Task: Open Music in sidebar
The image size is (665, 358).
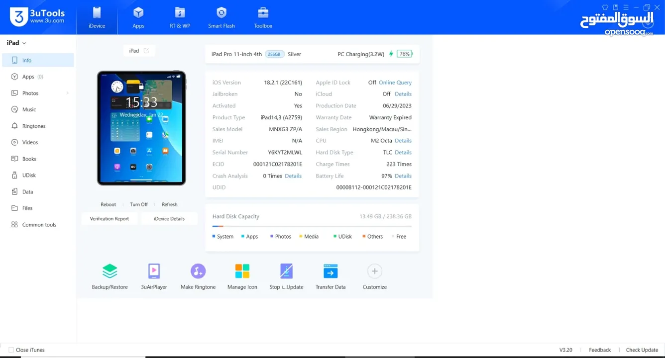Action: coord(38,109)
